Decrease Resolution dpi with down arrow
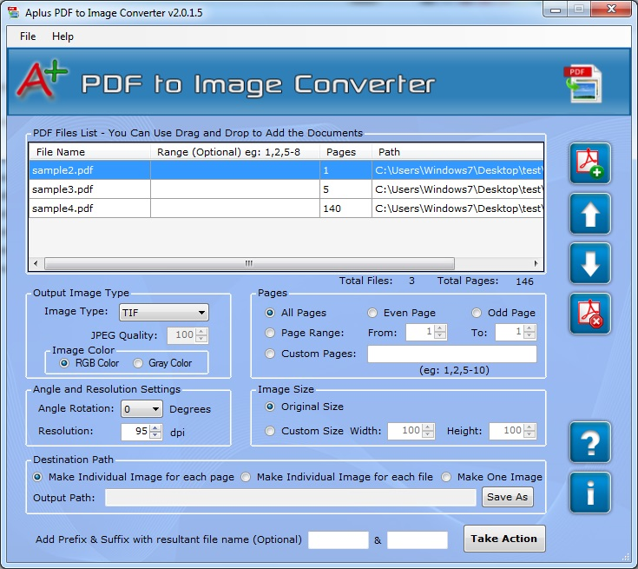Screen dimensions: 638x569 point(155,435)
